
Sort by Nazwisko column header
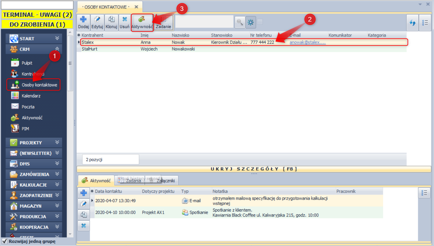click(x=181, y=35)
